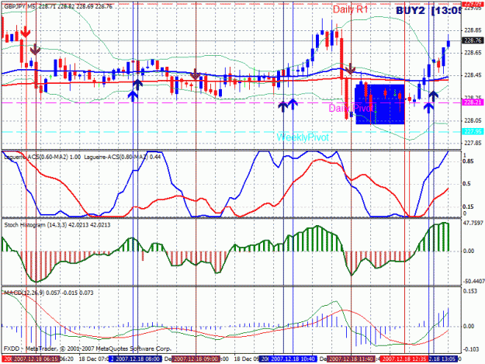Screen dimensions: 485x364
Task: Click the 'Stoch Histogram (14,3,3)' indicator label
Action: coord(35,225)
